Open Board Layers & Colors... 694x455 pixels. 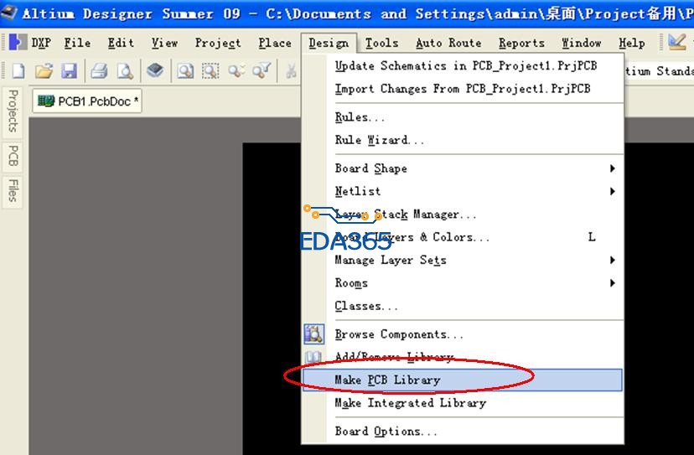463,237
